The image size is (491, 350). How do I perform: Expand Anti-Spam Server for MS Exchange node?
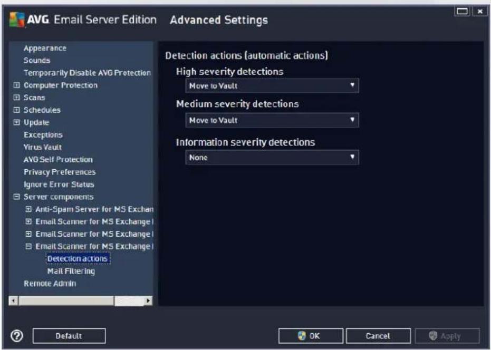(28, 209)
